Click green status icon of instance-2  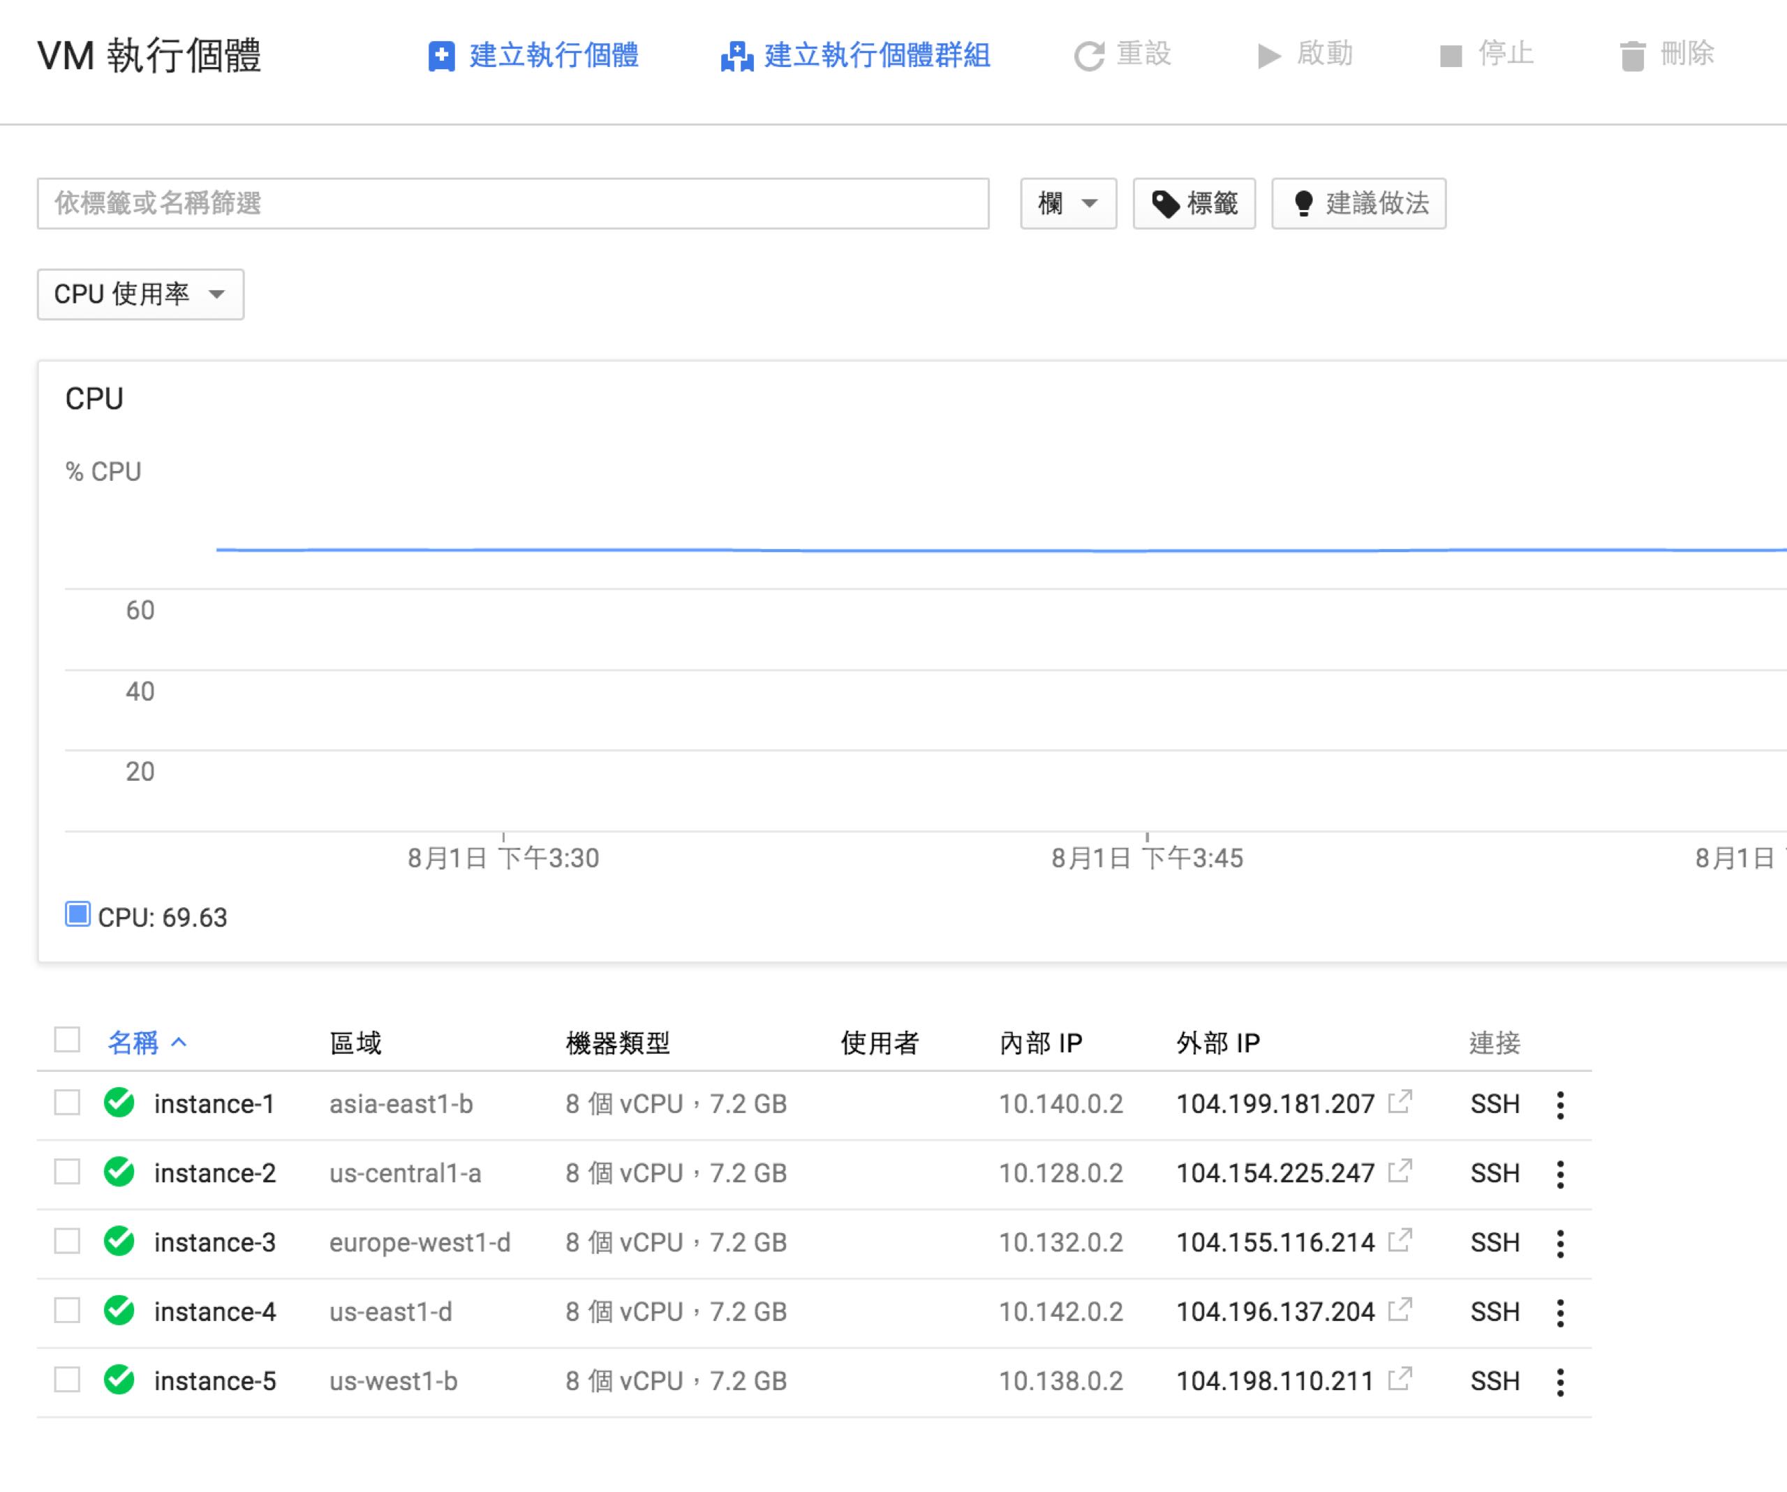coord(119,1172)
